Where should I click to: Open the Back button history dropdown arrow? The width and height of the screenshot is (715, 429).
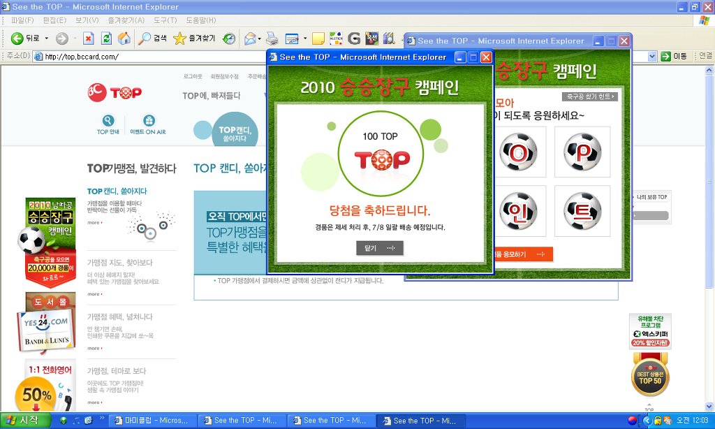pos(47,38)
